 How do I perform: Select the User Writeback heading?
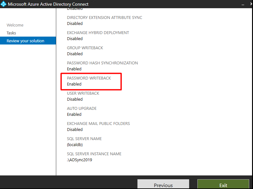pos(83,93)
